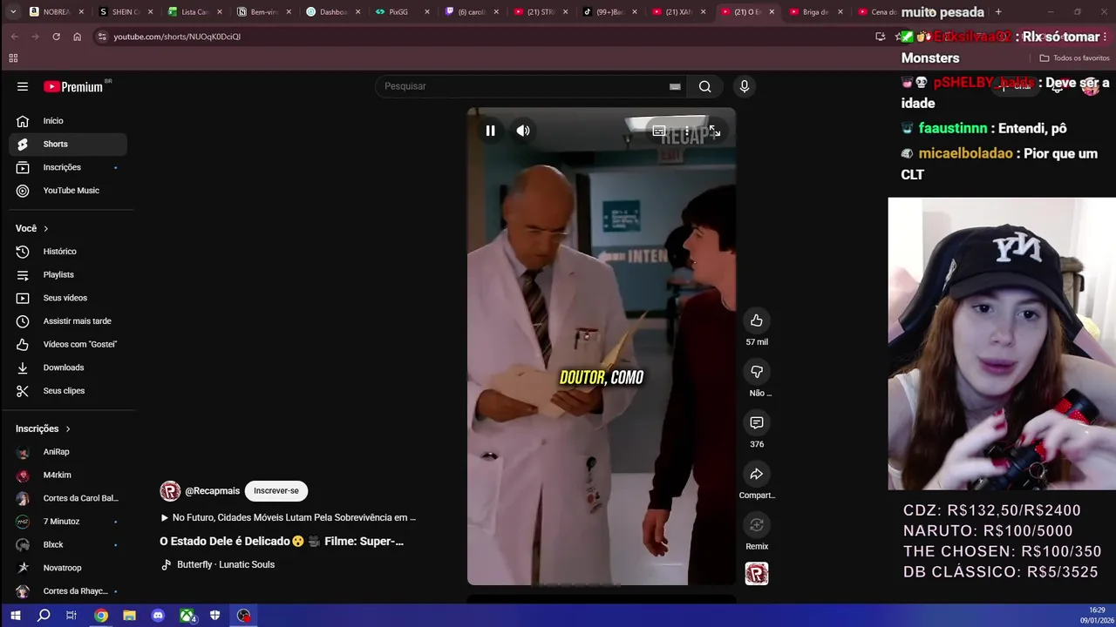Image resolution: width=1116 pixels, height=627 pixels.
Task: Open Inscrições in the sidebar
Action: click(68, 167)
